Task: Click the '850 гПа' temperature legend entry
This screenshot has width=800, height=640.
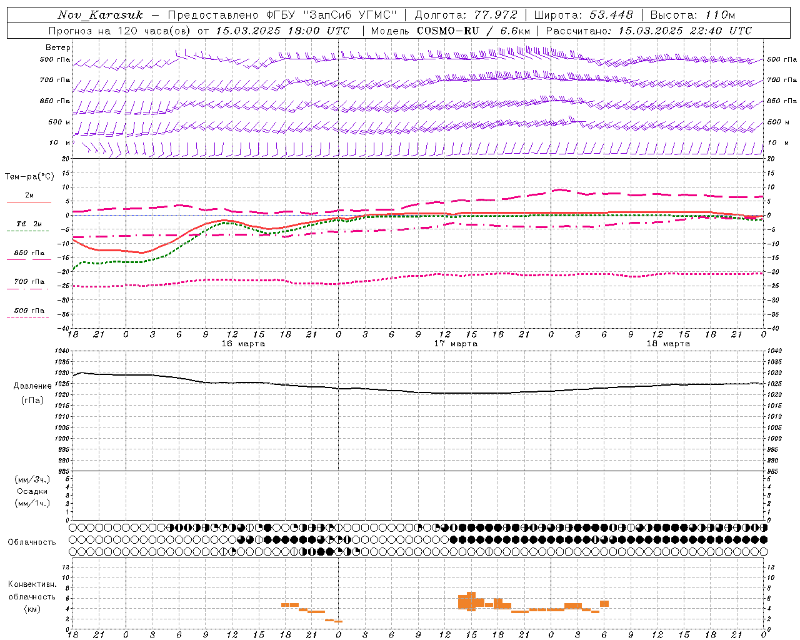Action: tap(29, 253)
